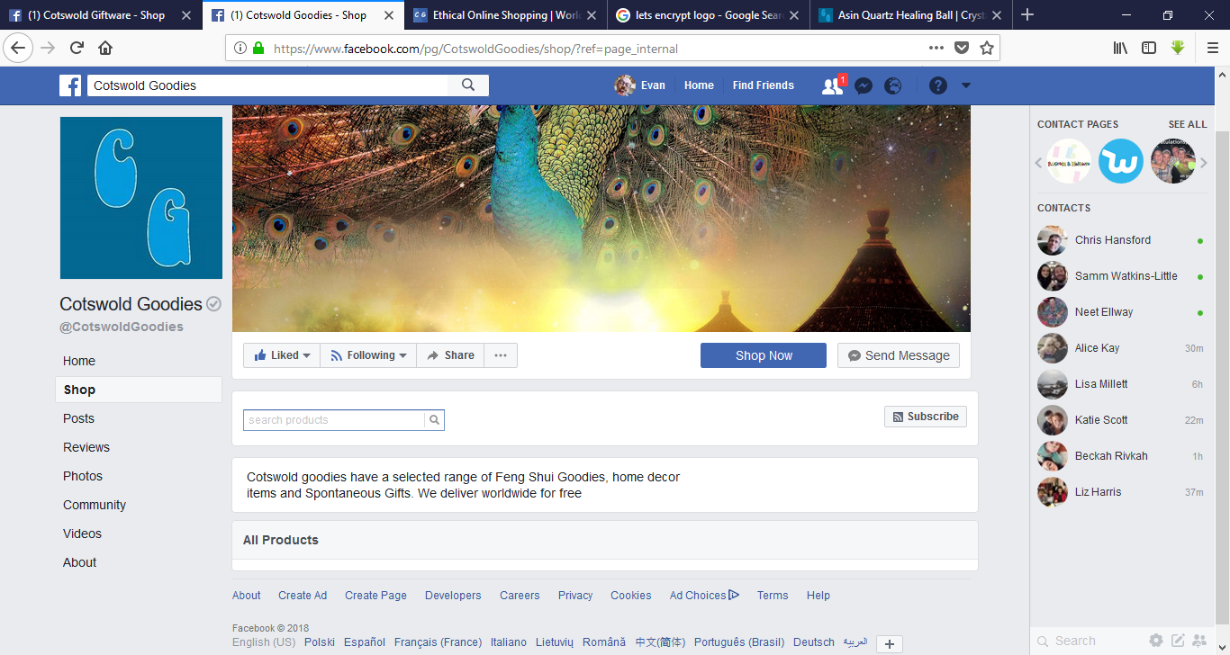Open chat with Alice Kay
The width and height of the screenshot is (1230, 655).
point(1120,348)
